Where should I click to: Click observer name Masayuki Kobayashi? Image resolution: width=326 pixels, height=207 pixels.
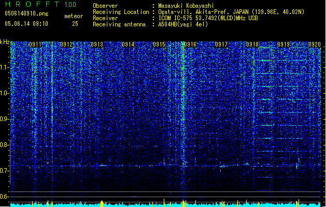(186, 6)
